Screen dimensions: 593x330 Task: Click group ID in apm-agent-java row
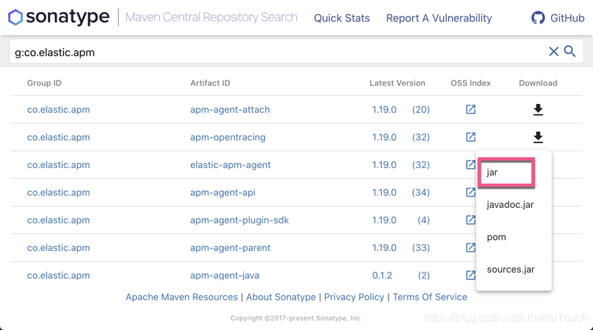58,275
